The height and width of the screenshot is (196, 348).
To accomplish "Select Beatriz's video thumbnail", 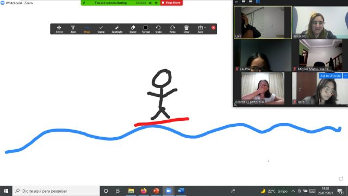I will (263, 88).
